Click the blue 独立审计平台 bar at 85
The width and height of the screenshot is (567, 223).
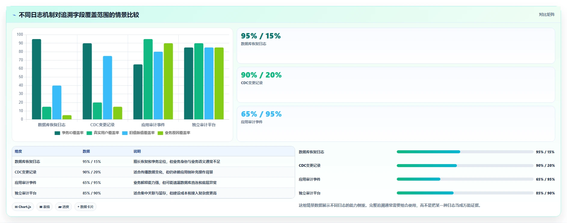[209, 84]
